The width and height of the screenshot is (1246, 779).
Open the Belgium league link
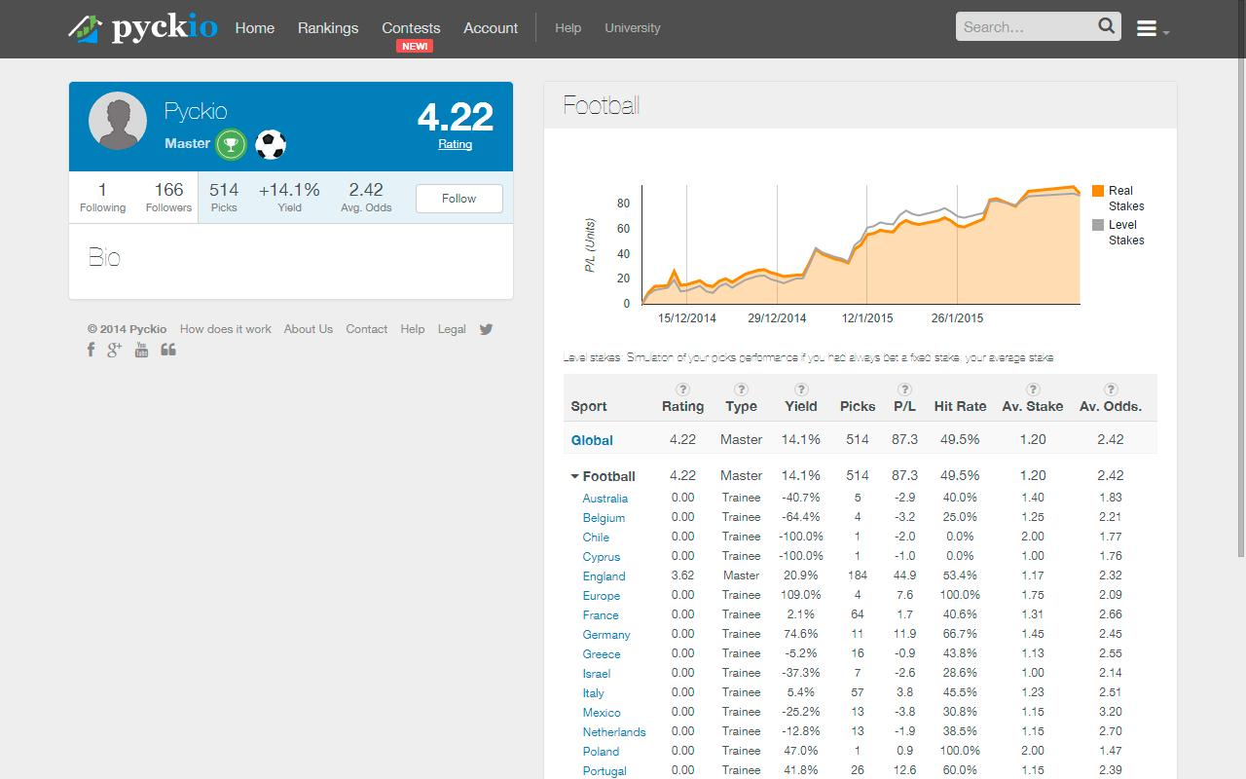pos(604,518)
